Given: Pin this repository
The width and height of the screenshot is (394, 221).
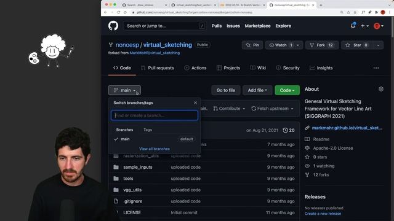Looking at the screenshot, I should [x=252, y=45].
